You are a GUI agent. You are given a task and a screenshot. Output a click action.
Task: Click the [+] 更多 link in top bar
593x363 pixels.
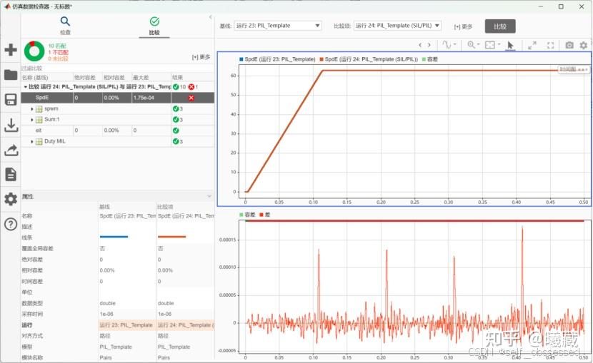pyautogui.click(x=463, y=26)
